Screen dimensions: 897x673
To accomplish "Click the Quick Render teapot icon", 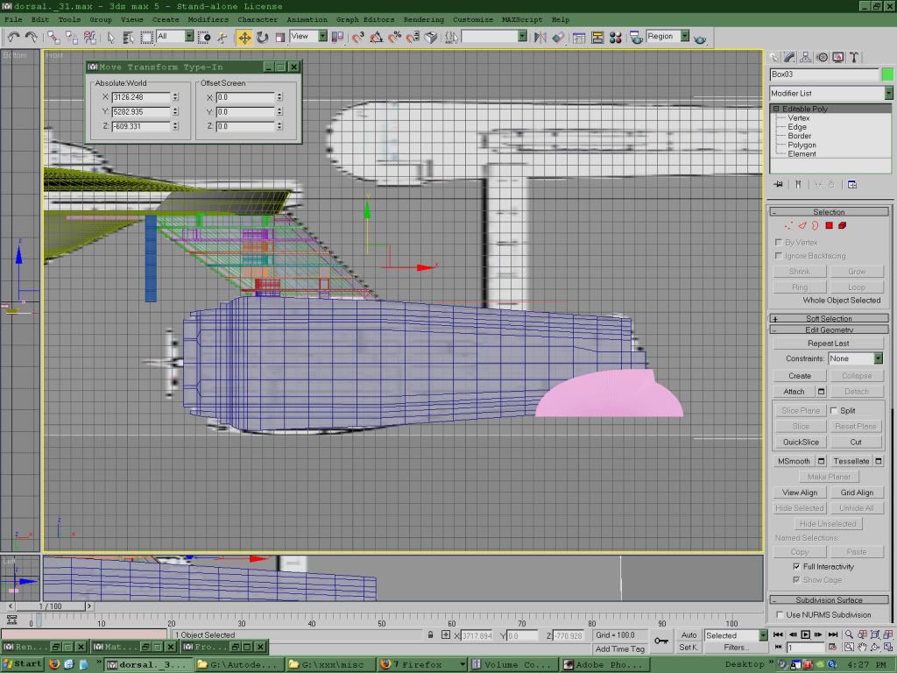I will [x=700, y=39].
